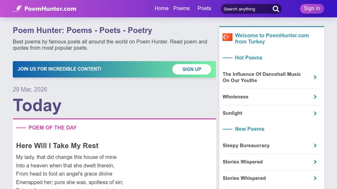Open the Sleepy Bureaucracy poem link
Image resolution: width=337 pixels, height=189 pixels.
246,146
